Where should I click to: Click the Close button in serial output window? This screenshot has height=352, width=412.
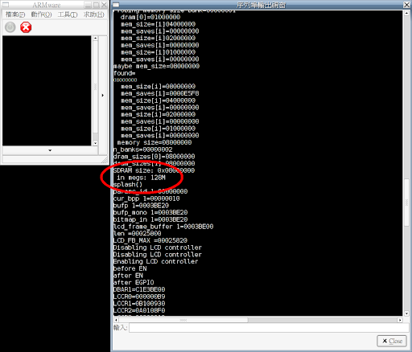[x=392, y=341]
